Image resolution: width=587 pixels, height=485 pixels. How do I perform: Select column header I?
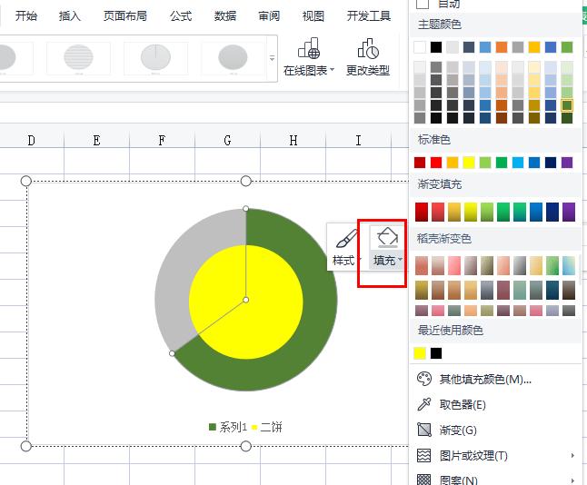coord(358,141)
